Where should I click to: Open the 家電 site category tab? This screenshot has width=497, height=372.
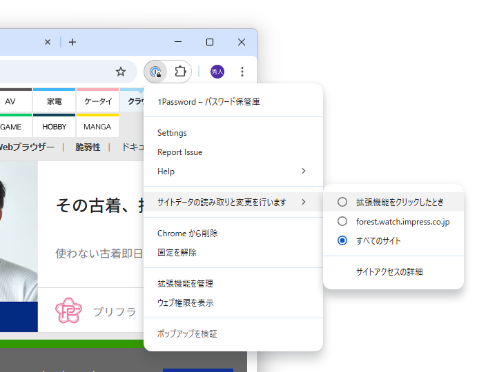tap(55, 100)
